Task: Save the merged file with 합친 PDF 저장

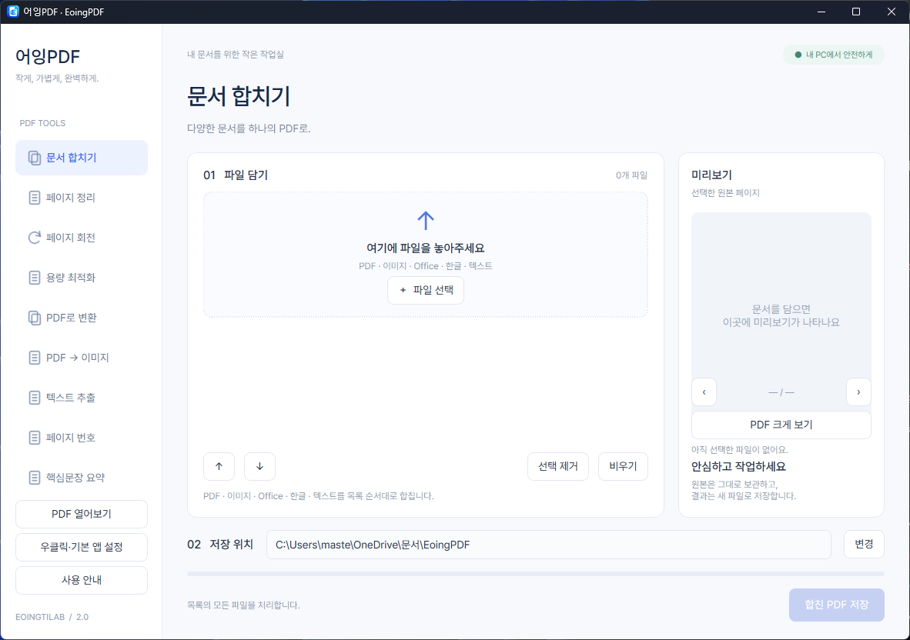Action: click(x=836, y=605)
